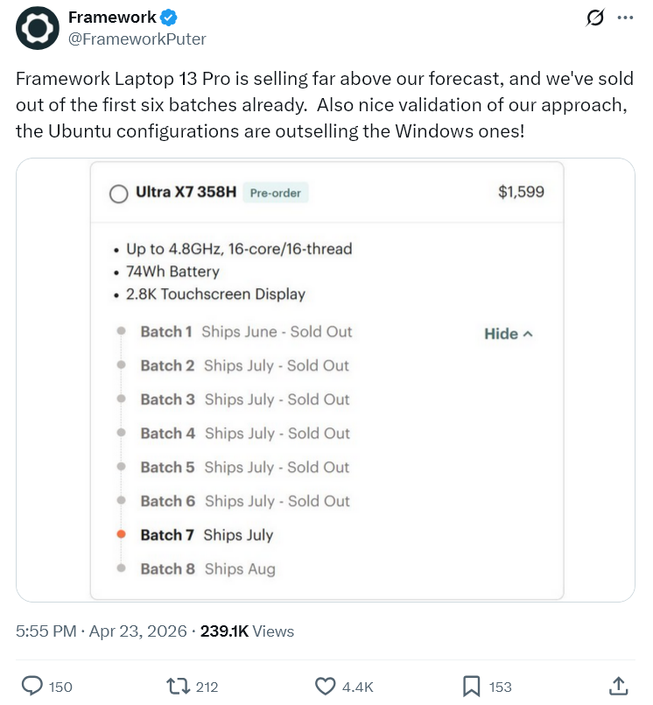Like the post with heart icon
The image size is (653, 705).
(x=326, y=686)
